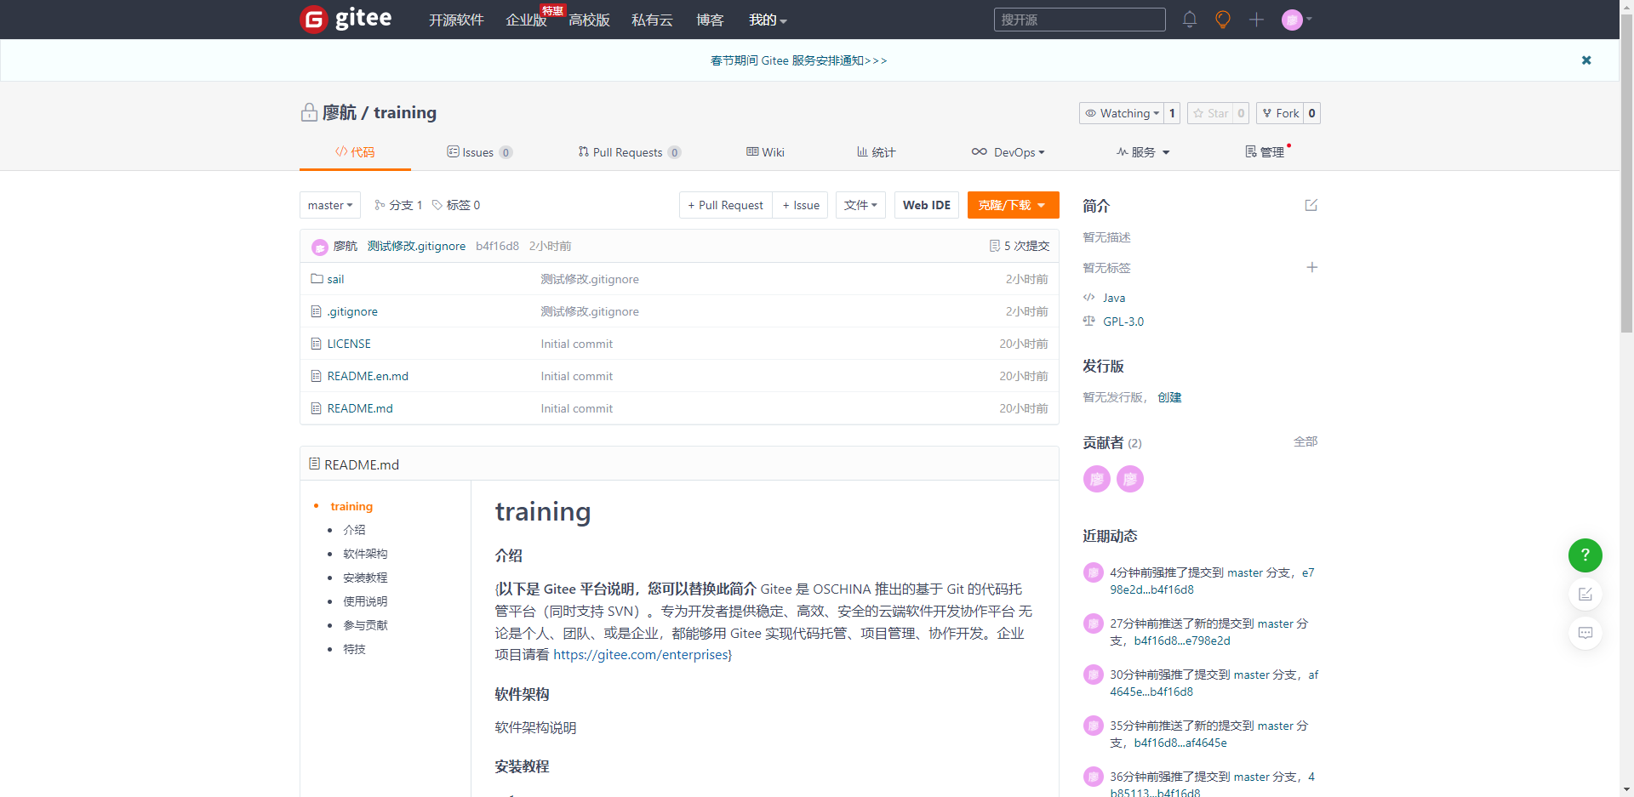Viewport: 1634px width, 797px height.
Task: Jump to 介绍 in README outline
Action: [x=354, y=530]
